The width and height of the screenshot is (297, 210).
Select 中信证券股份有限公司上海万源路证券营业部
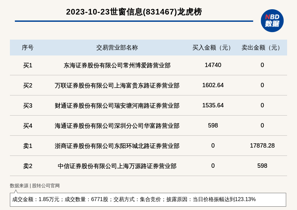pyautogui.click(x=117, y=166)
